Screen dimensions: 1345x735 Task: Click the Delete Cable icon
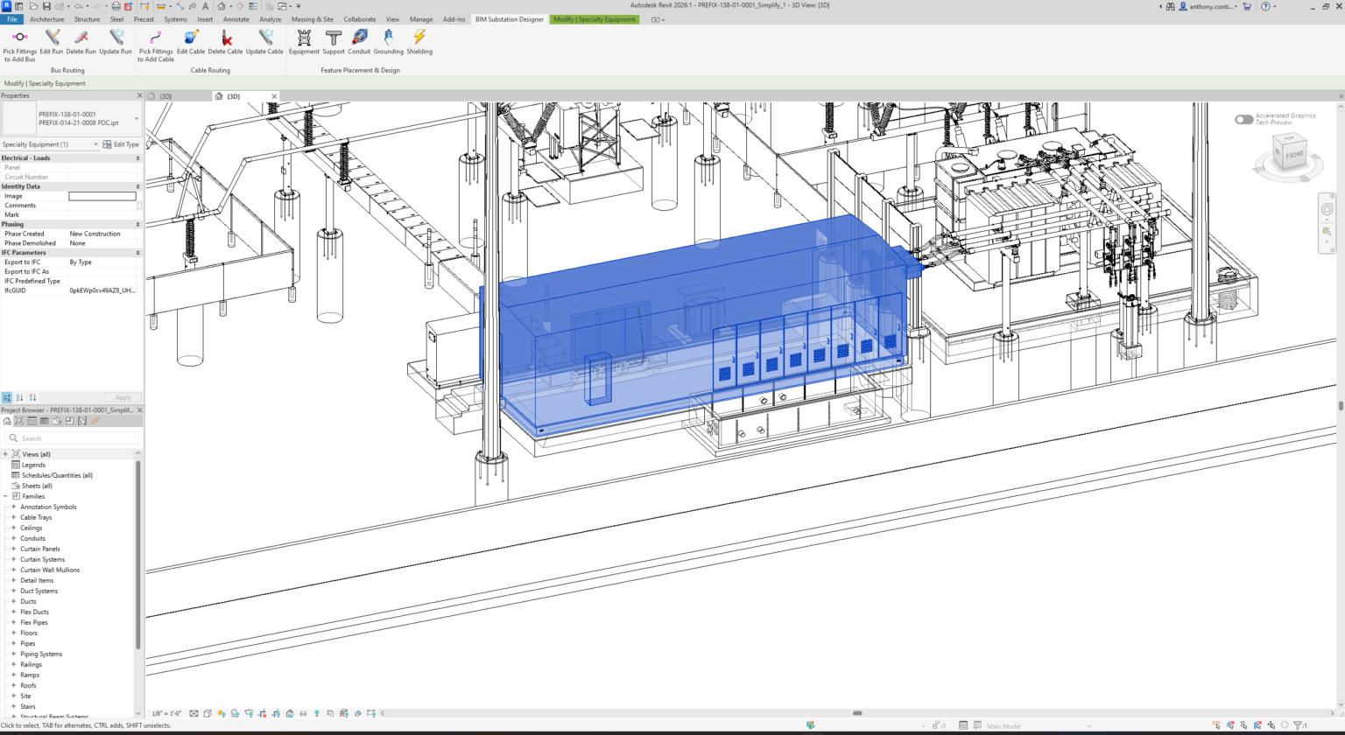click(226, 38)
